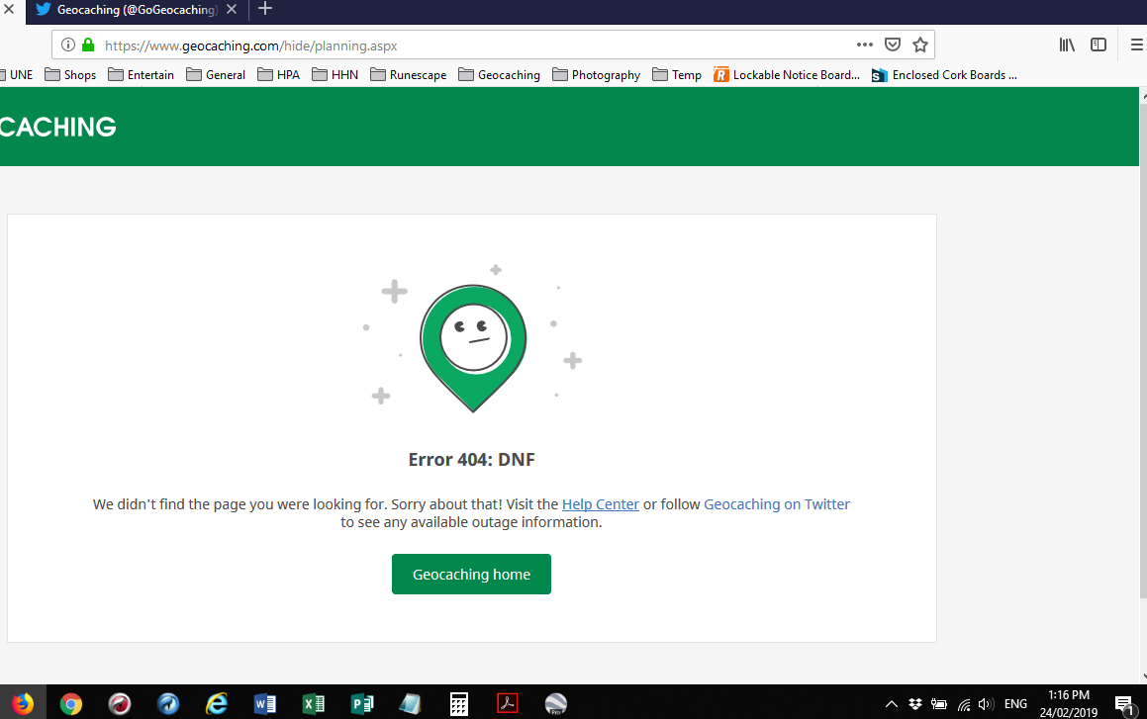Open the Geocaching bookmarks folder
Screen dimensions: 1147x719
coord(499,75)
